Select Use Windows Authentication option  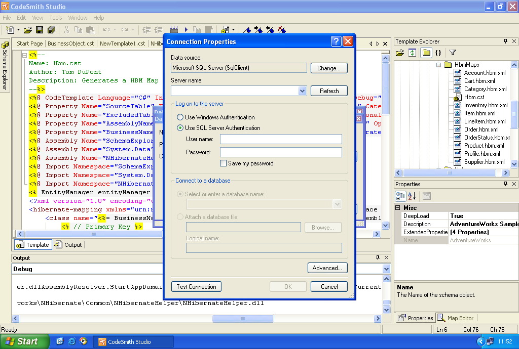pyautogui.click(x=180, y=117)
